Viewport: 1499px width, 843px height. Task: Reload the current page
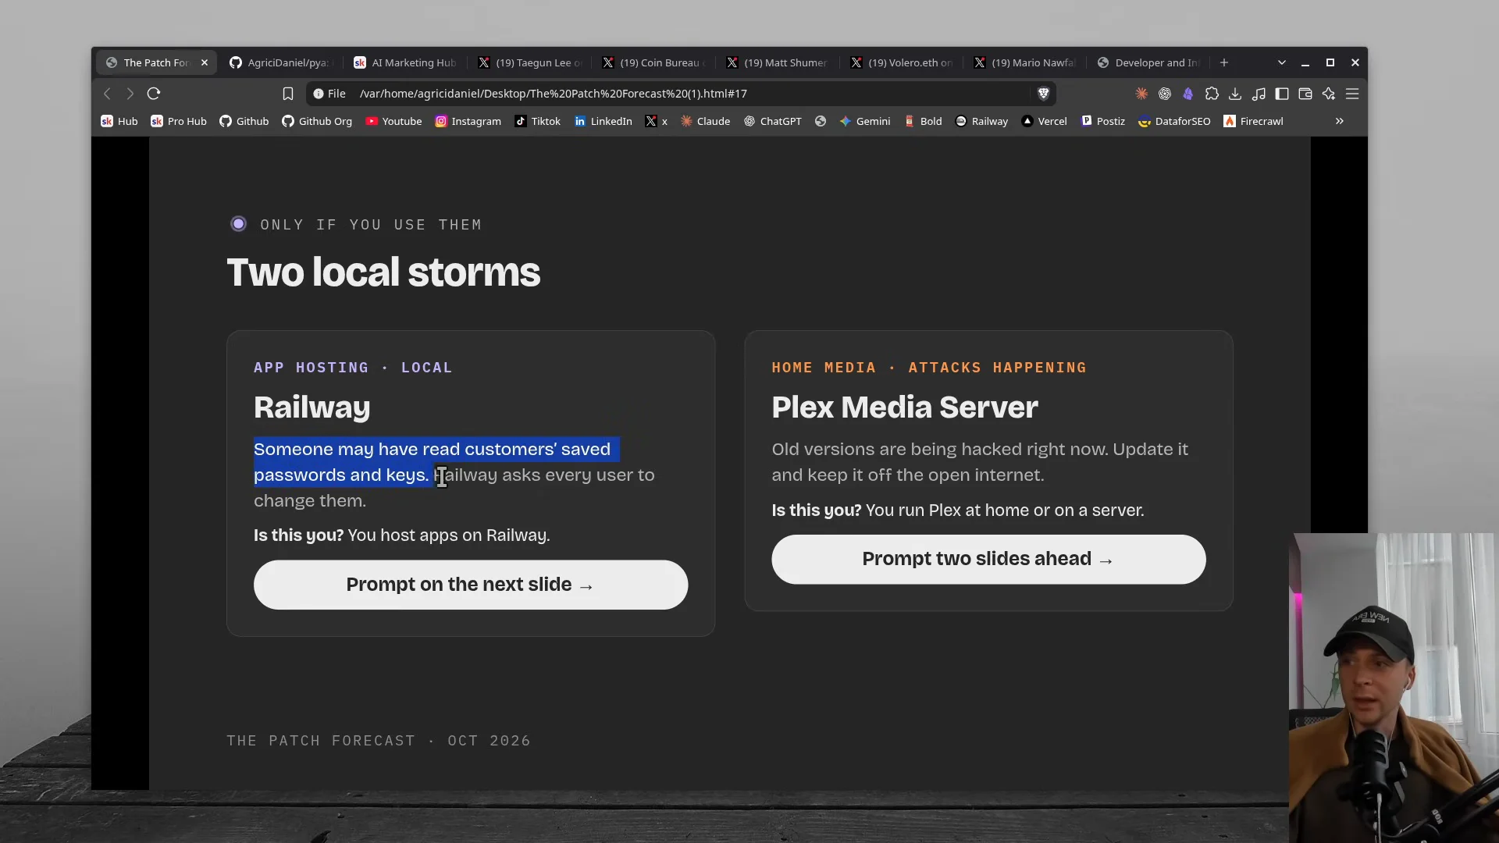coord(154,94)
